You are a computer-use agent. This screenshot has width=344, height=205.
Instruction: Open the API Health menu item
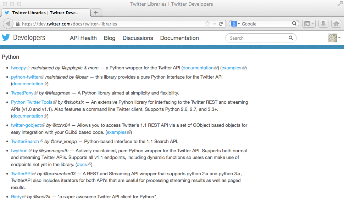[x=83, y=38]
